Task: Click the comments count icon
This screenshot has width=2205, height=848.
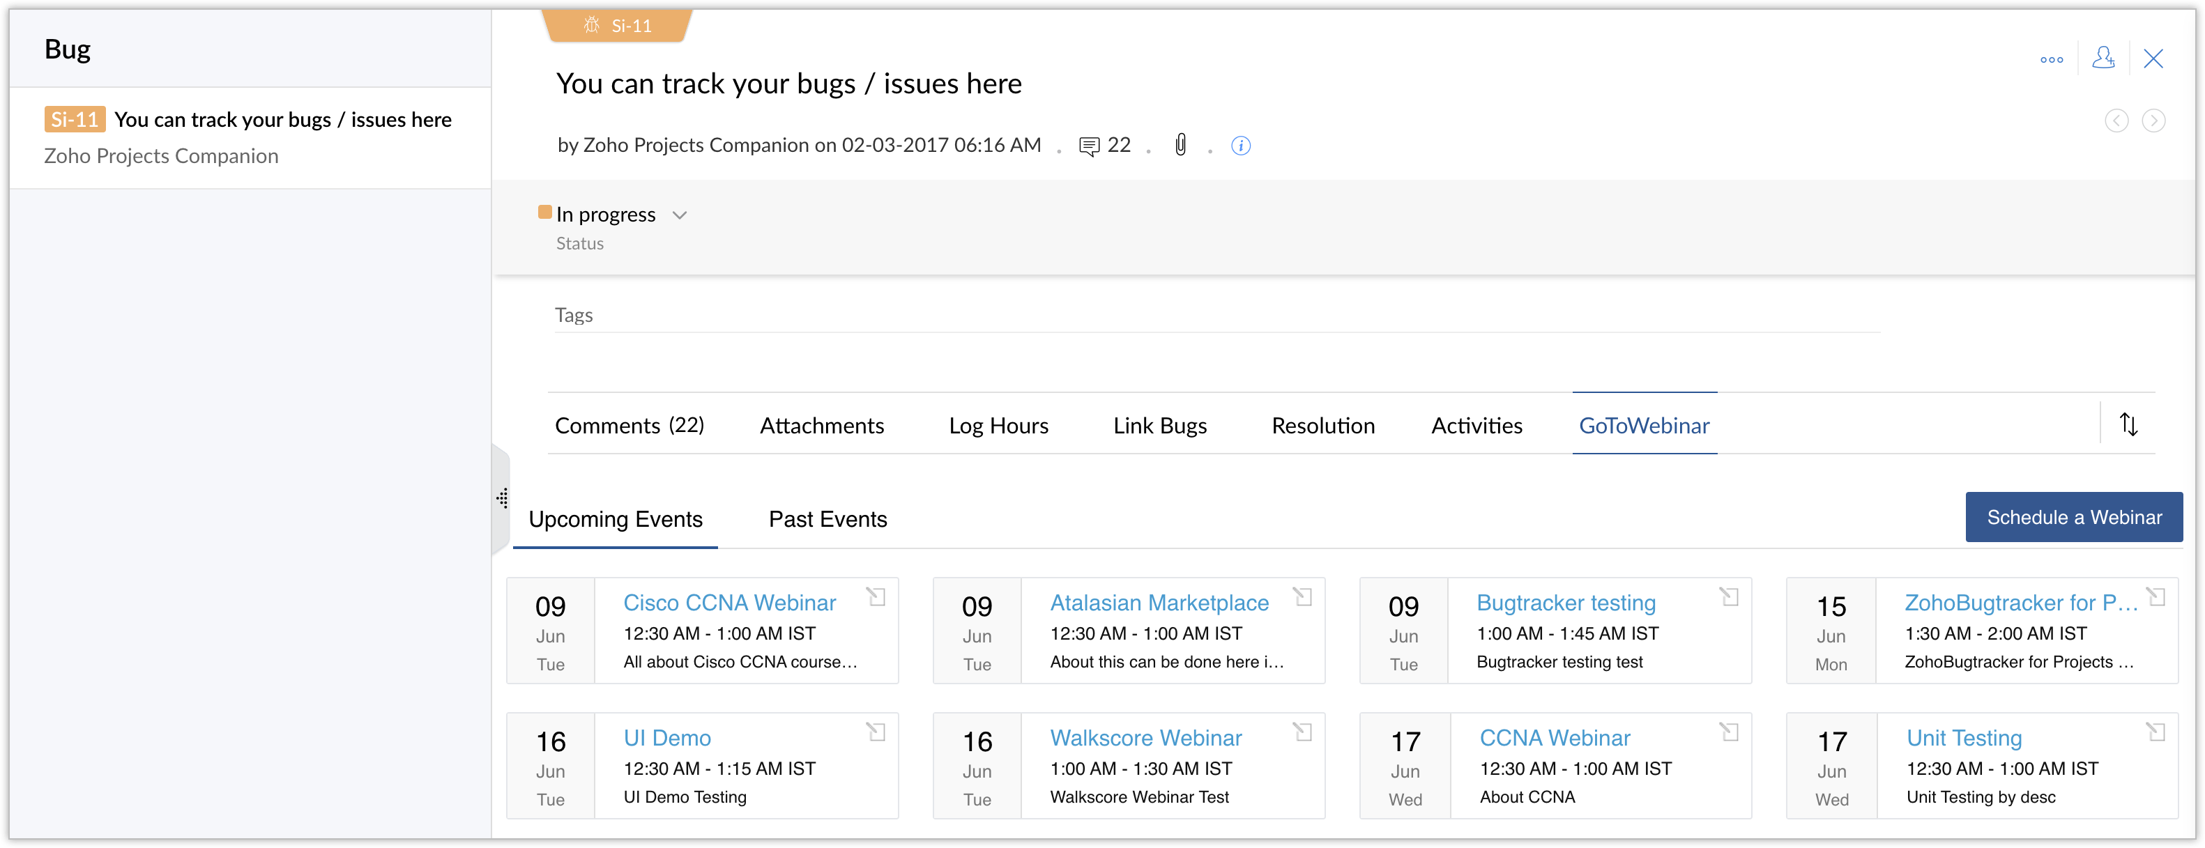Action: pos(1089,146)
